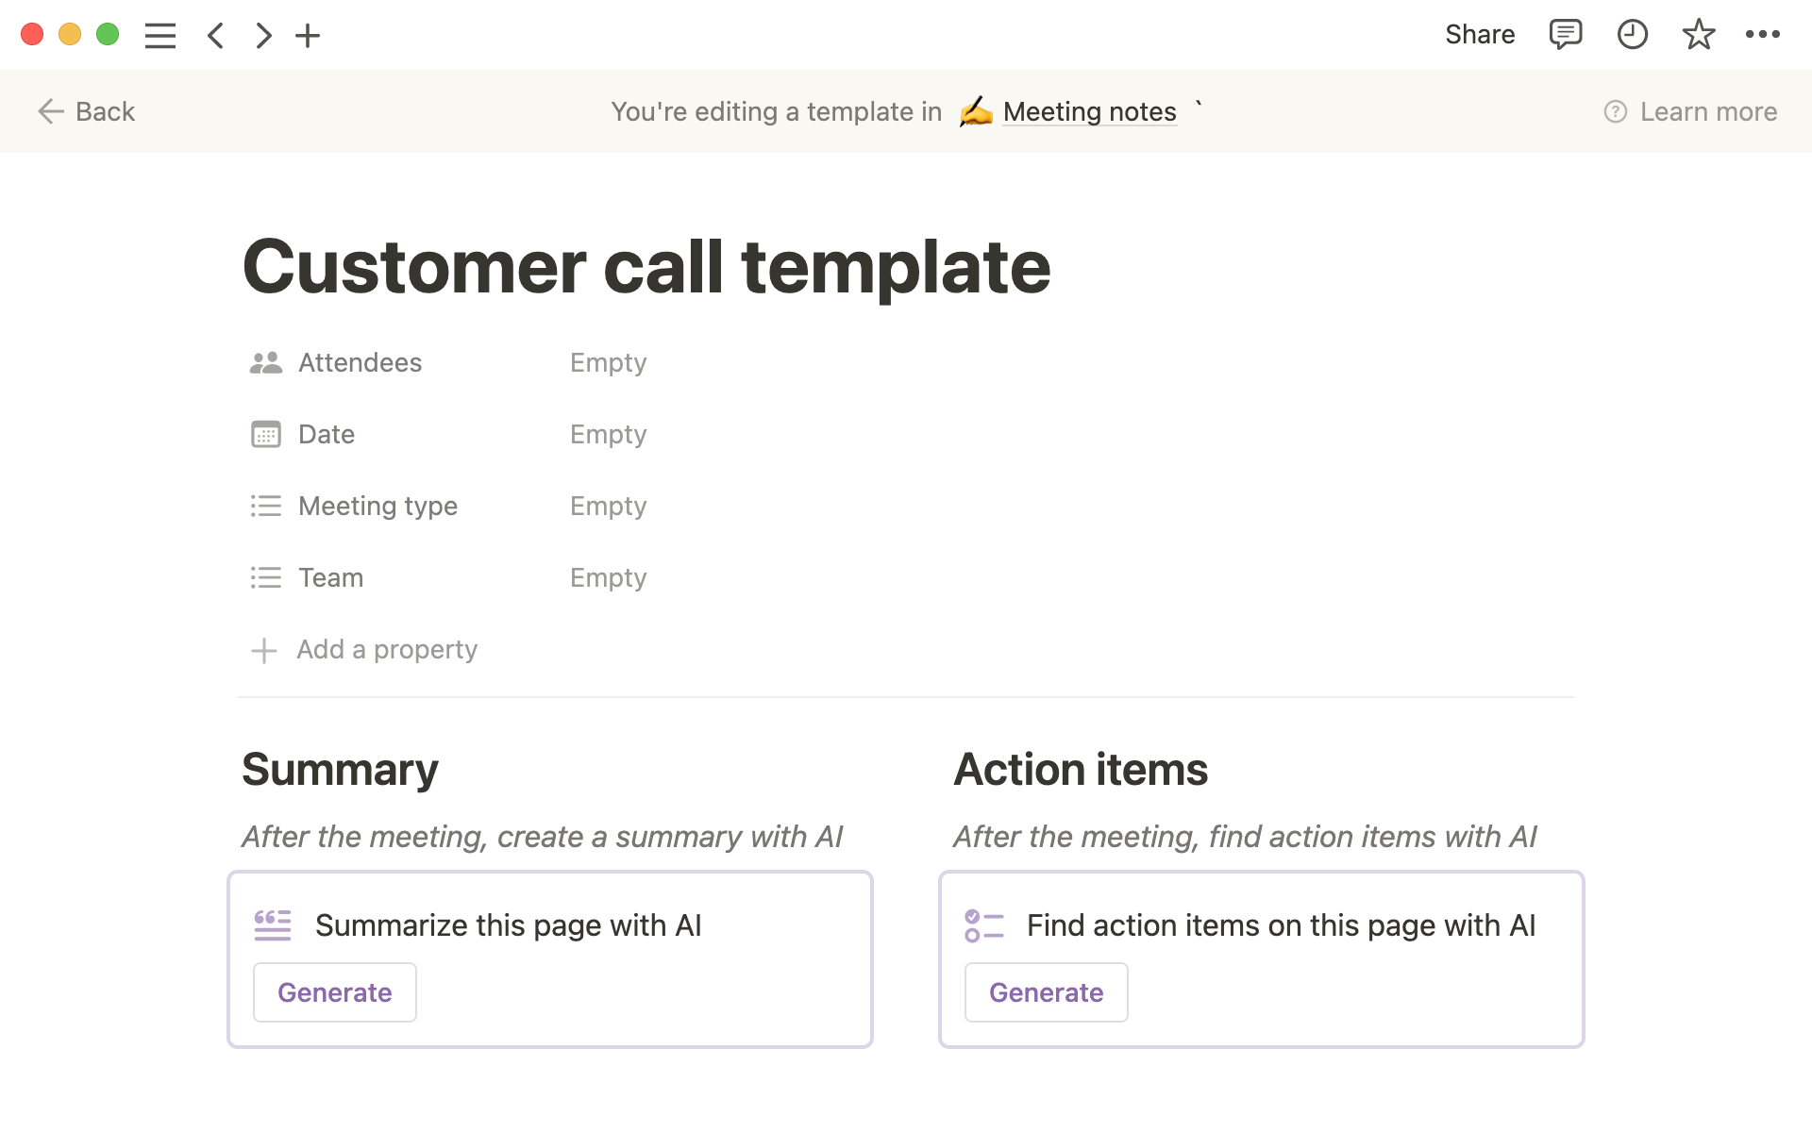Click the Meeting type property field
The height and width of the screenshot is (1132, 1812).
pyautogui.click(x=608, y=505)
